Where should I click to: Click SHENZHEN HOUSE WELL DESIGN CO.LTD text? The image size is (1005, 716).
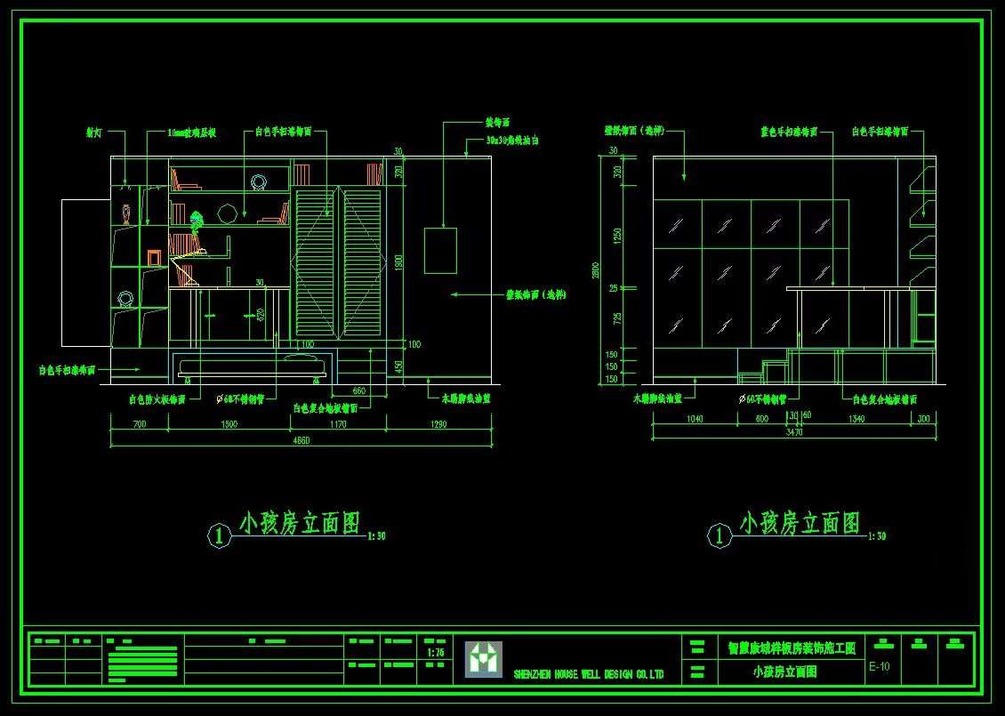pyautogui.click(x=588, y=675)
